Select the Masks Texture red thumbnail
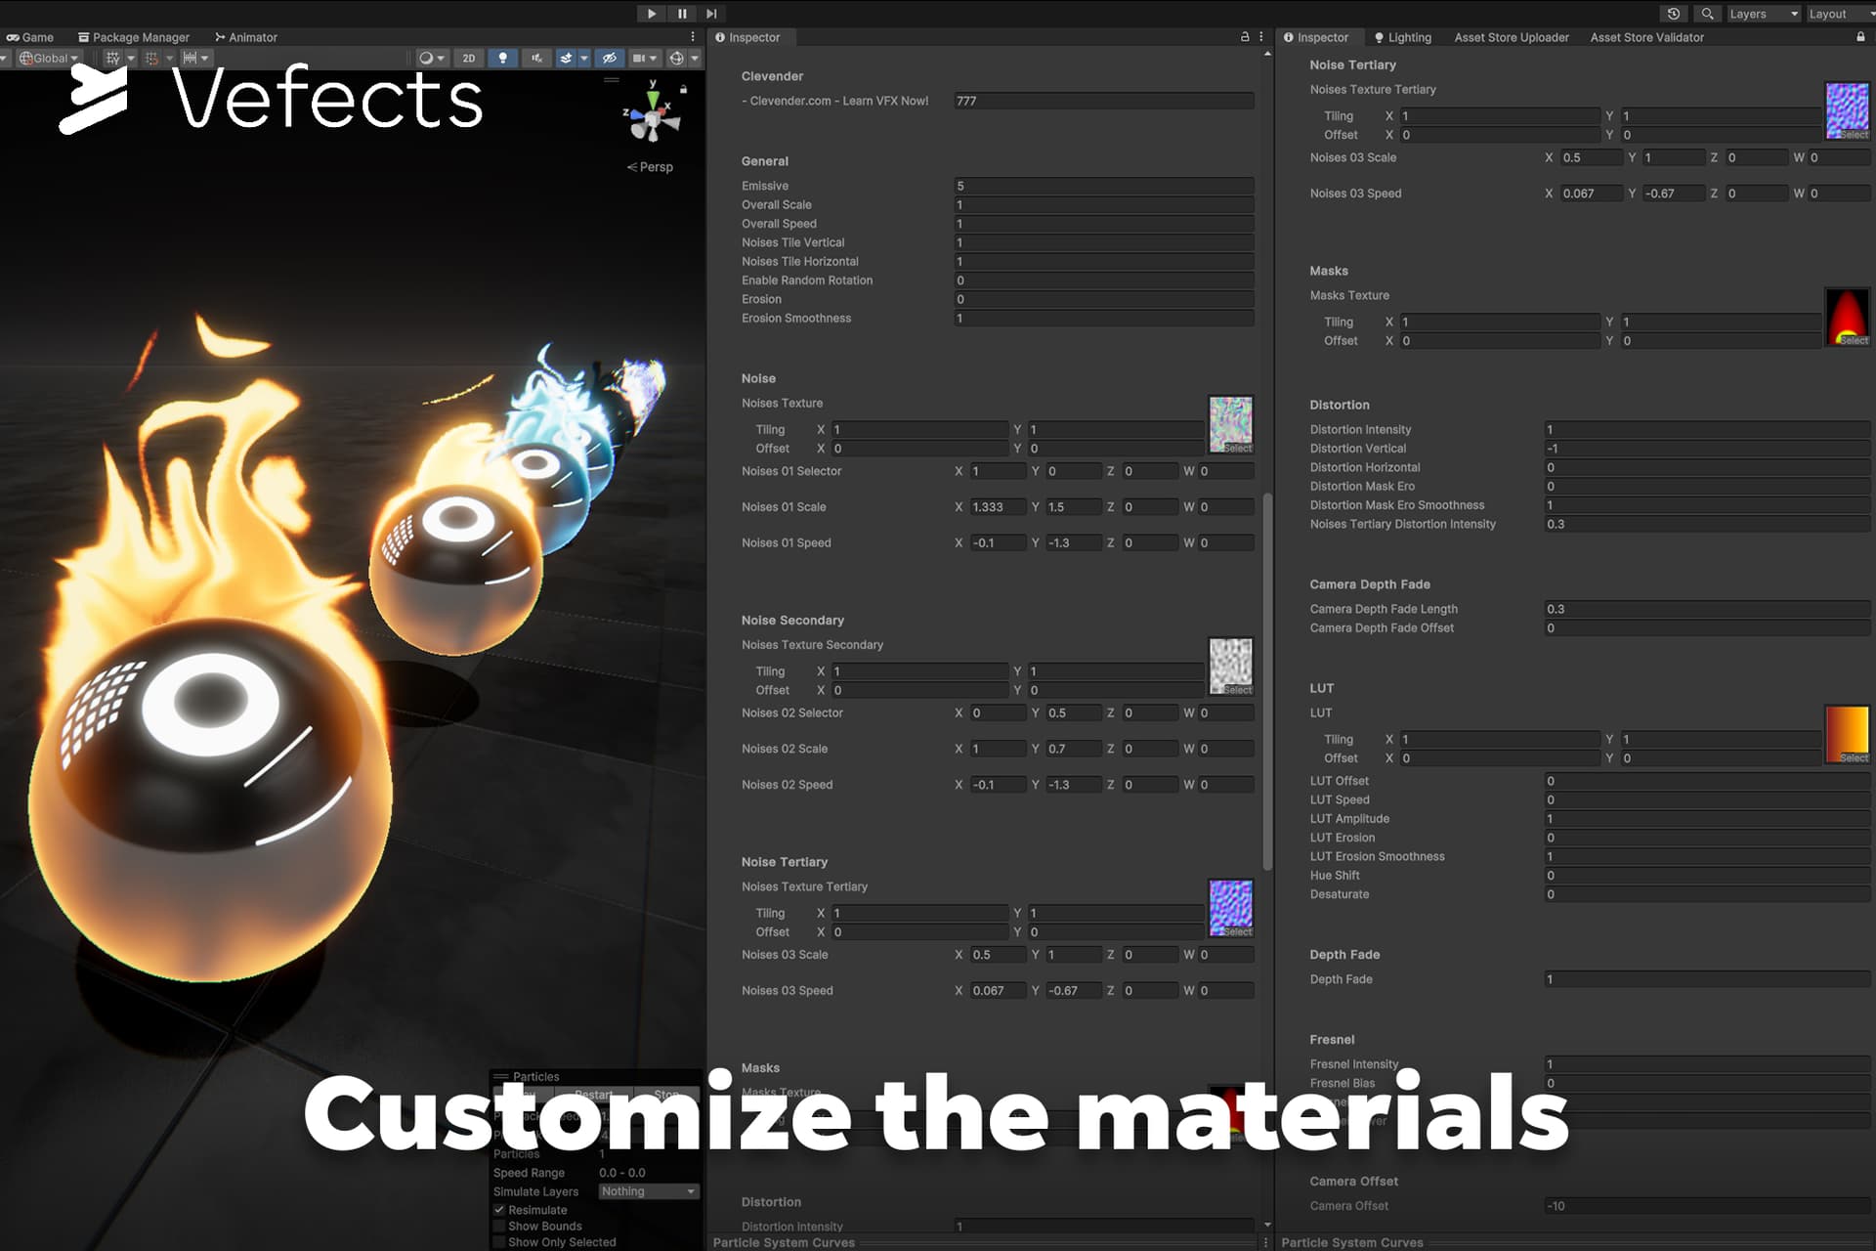Image resolution: width=1876 pixels, height=1251 pixels. pyautogui.click(x=1847, y=315)
